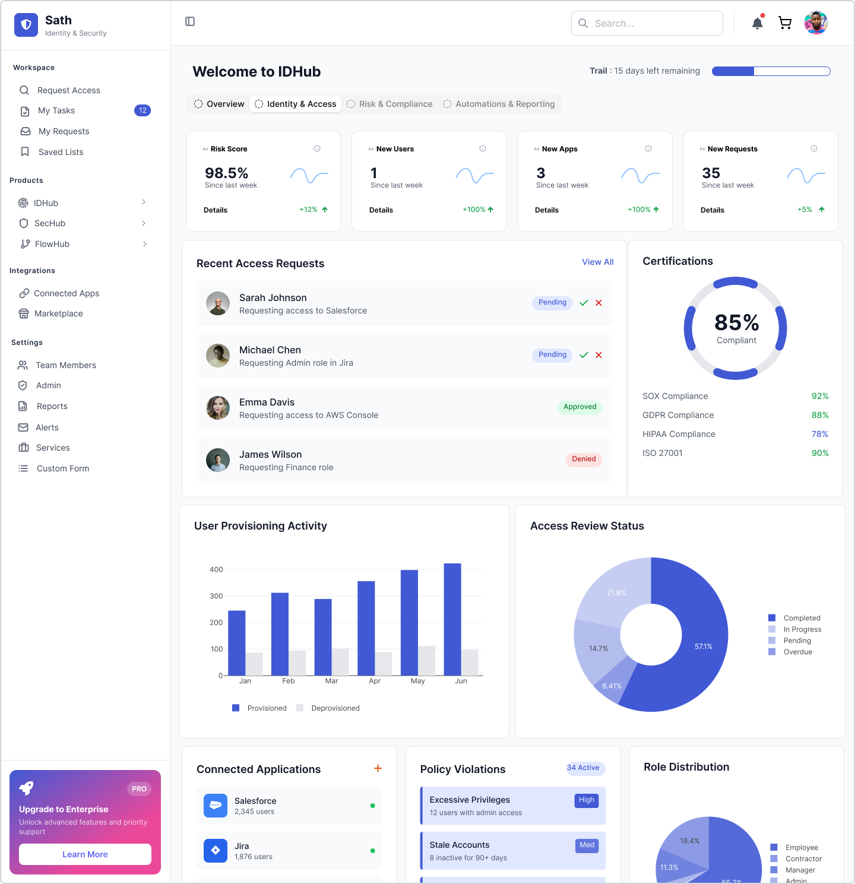855x884 pixels.
Task: Click inside the search field
Action: 647,23
